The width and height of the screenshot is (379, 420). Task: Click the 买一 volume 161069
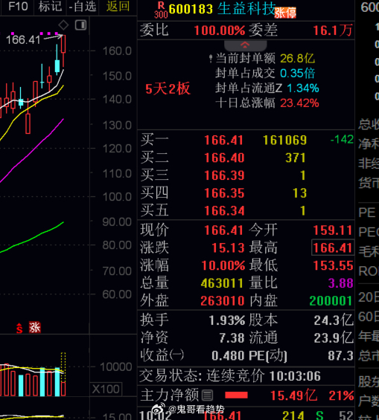pos(284,140)
